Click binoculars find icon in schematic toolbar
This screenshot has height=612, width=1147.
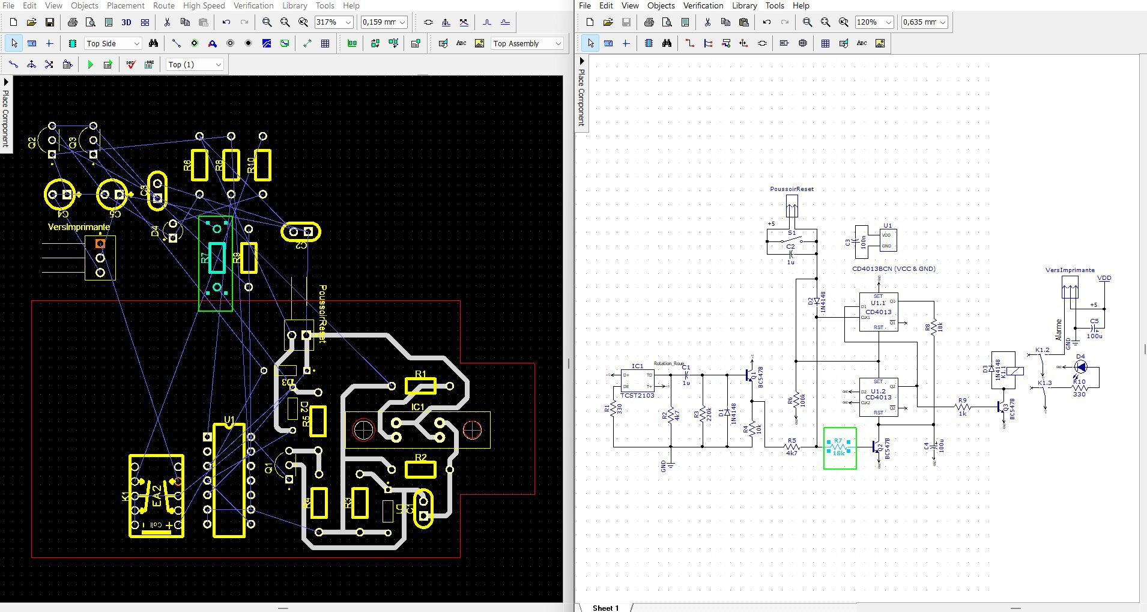[x=667, y=43]
